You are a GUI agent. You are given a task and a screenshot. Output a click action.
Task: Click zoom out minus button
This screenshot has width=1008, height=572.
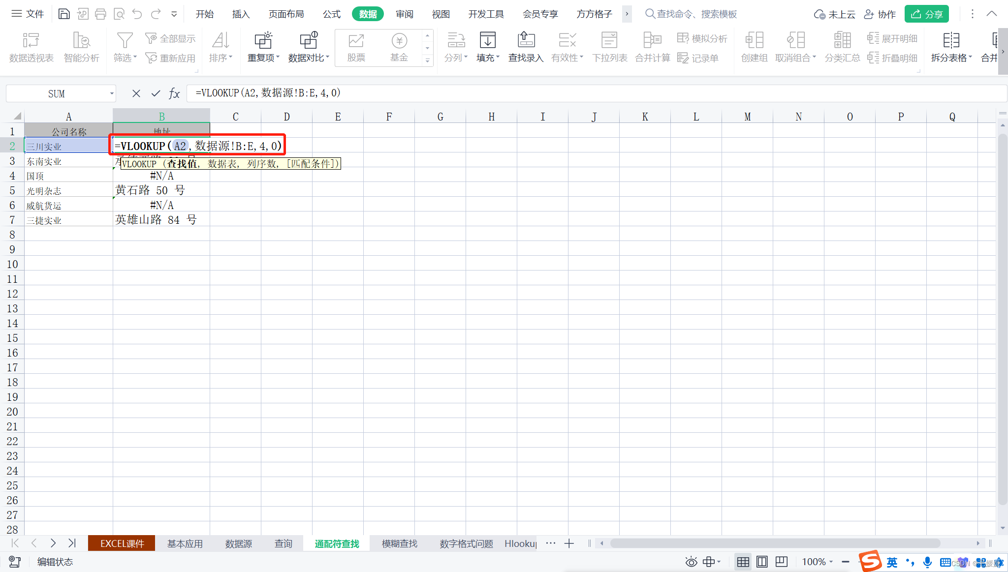coord(846,562)
